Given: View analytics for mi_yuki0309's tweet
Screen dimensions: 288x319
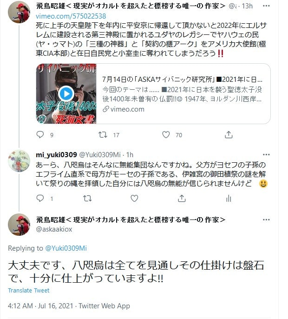Looking at the screenshot, I should pos(229,199).
